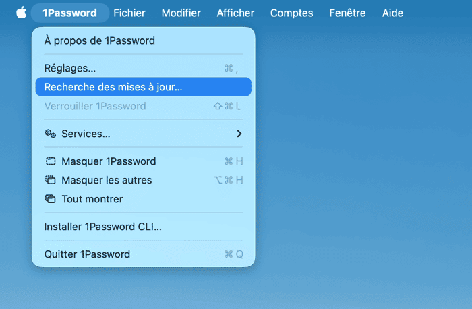Viewport: 472px width, 309px height.
Task: Open the 1Password app menu
Action: (x=70, y=13)
